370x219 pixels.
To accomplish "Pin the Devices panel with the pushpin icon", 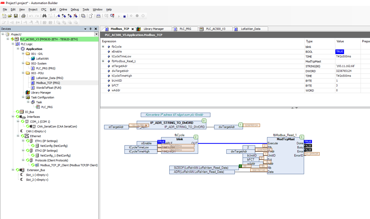I will click(90, 29).
